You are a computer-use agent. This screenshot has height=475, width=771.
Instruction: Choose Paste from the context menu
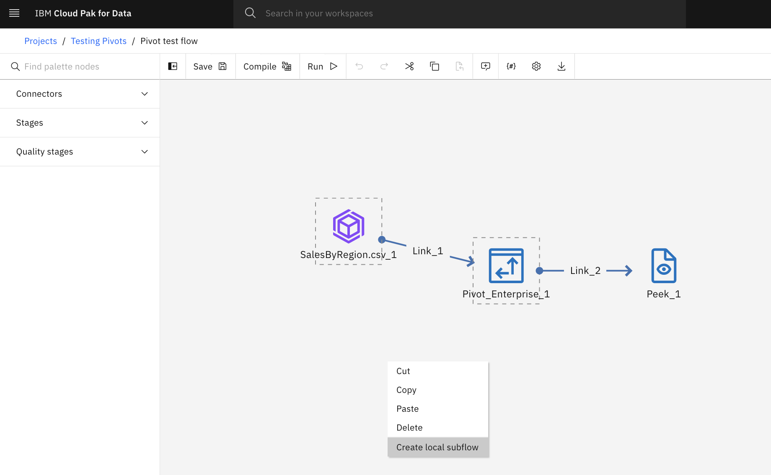click(438, 409)
